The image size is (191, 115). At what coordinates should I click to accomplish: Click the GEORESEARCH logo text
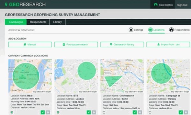[x=27, y=4]
